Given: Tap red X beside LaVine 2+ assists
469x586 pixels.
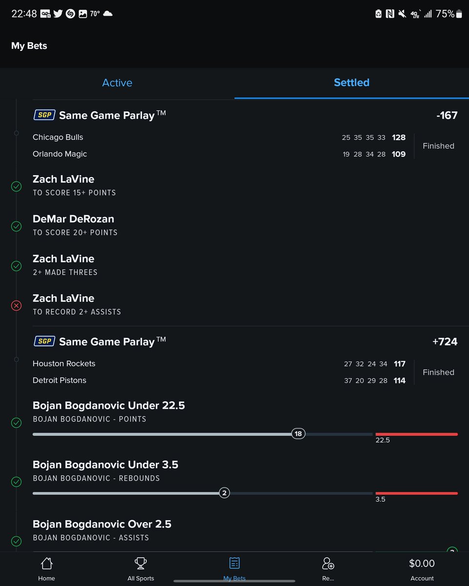Looking at the screenshot, I should coord(16,305).
